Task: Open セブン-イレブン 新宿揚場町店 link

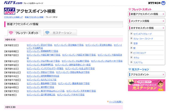Action: click(x=40, y=65)
